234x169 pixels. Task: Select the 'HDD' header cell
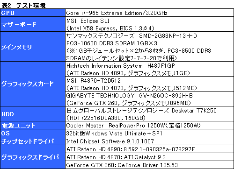(33, 114)
